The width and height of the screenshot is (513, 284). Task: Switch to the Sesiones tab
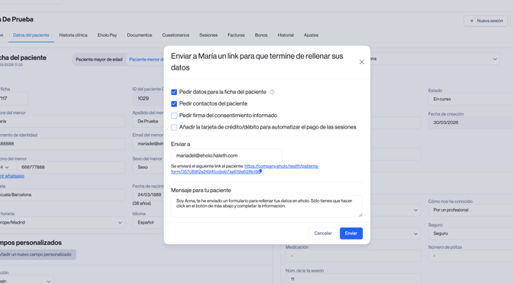[208, 35]
